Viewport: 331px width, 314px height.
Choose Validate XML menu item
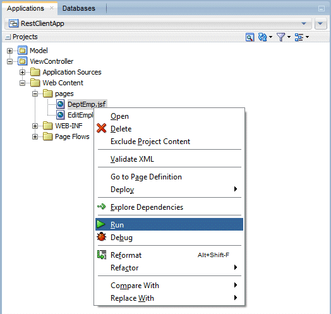coord(169,159)
